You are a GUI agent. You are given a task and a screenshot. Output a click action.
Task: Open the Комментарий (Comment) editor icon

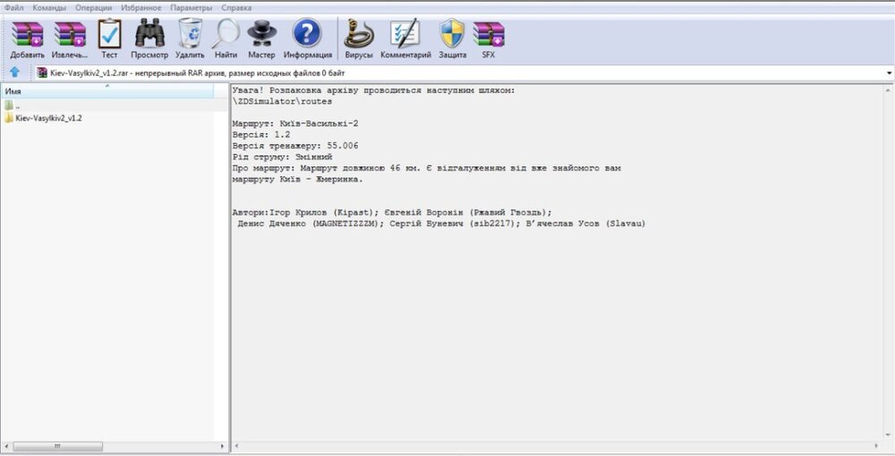[x=405, y=35]
